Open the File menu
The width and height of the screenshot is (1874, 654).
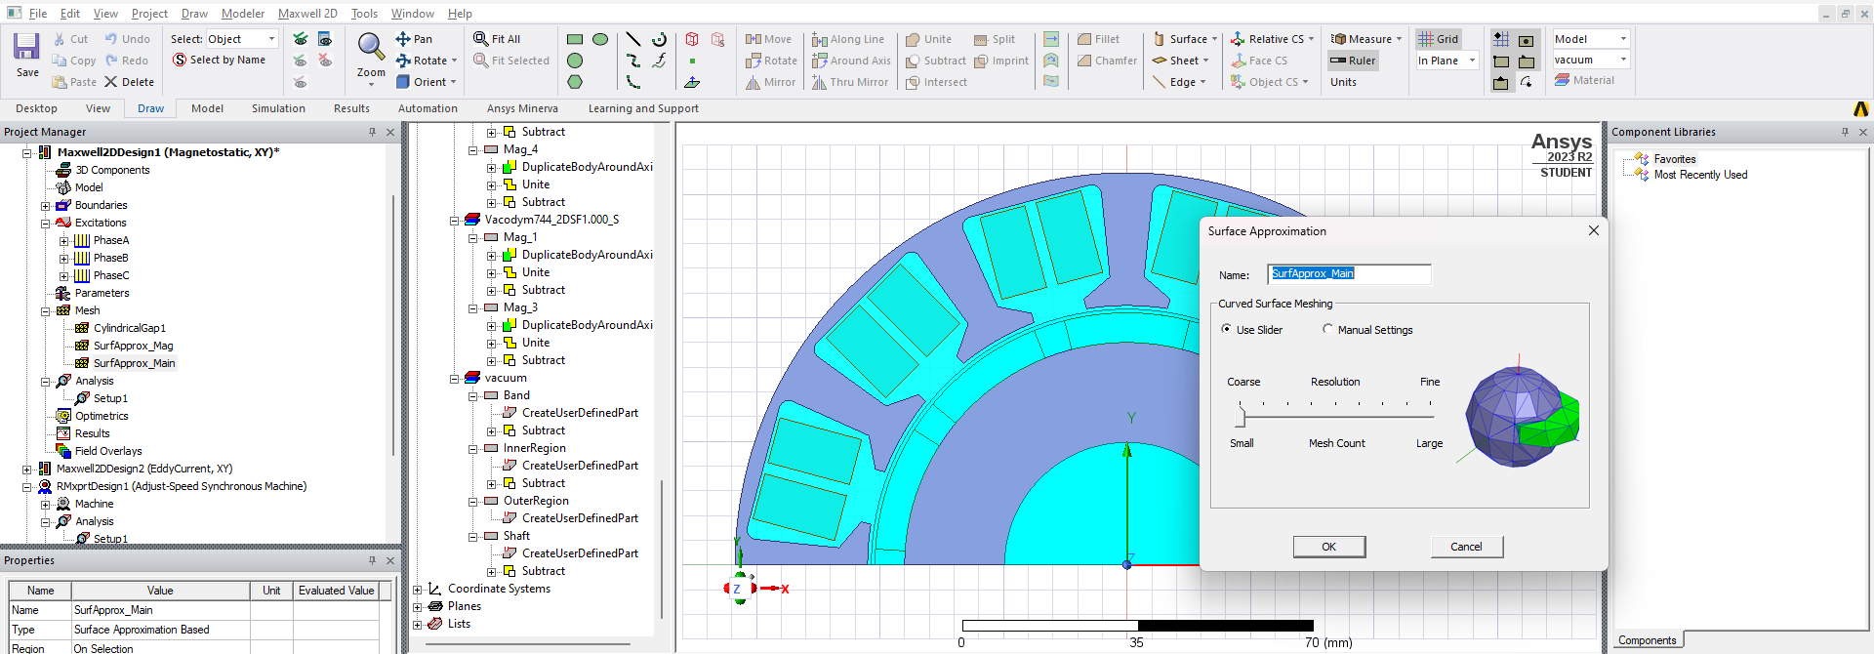38,13
